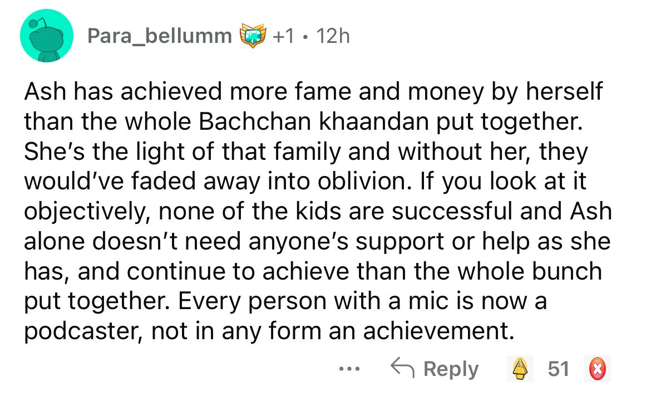The height and width of the screenshot is (396, 651).
Task: Click the 12h comment timestamp
Action: [x=332, y=37]
